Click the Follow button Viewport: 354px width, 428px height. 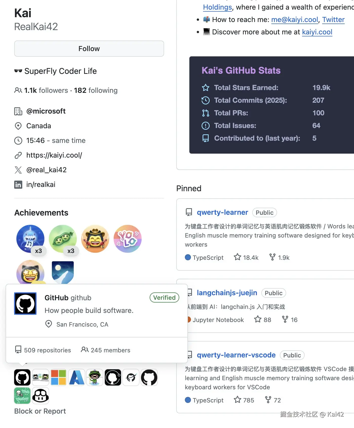89,49
